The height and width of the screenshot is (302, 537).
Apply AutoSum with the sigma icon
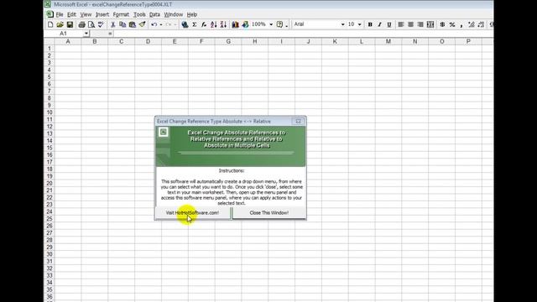pos(194,24)
